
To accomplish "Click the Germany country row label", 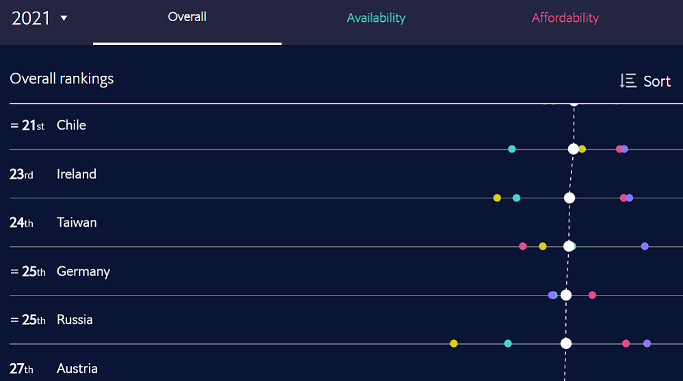I will [x=83, y=271].
